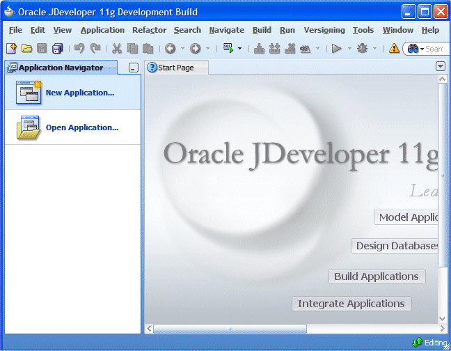451x351 pixels.
Task: Click the New Application window icon
Action: [x=29, y=92]
